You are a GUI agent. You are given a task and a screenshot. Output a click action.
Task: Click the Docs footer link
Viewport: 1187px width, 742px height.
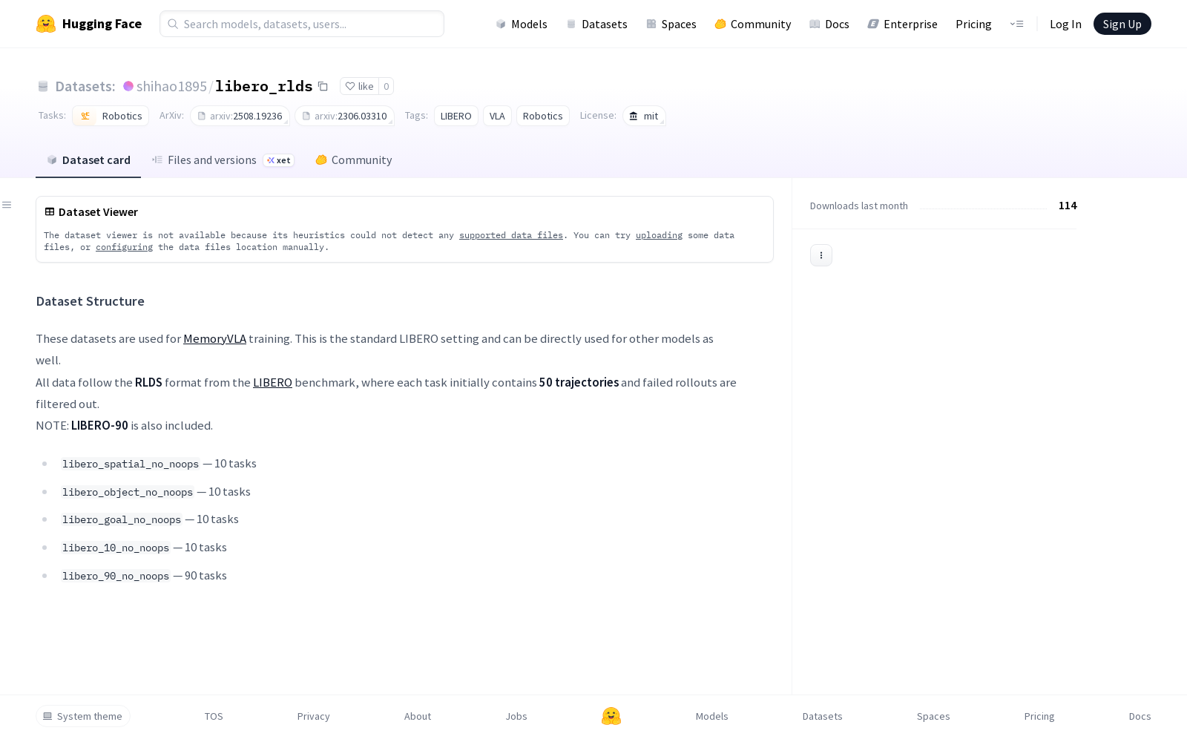point(1140,716)
